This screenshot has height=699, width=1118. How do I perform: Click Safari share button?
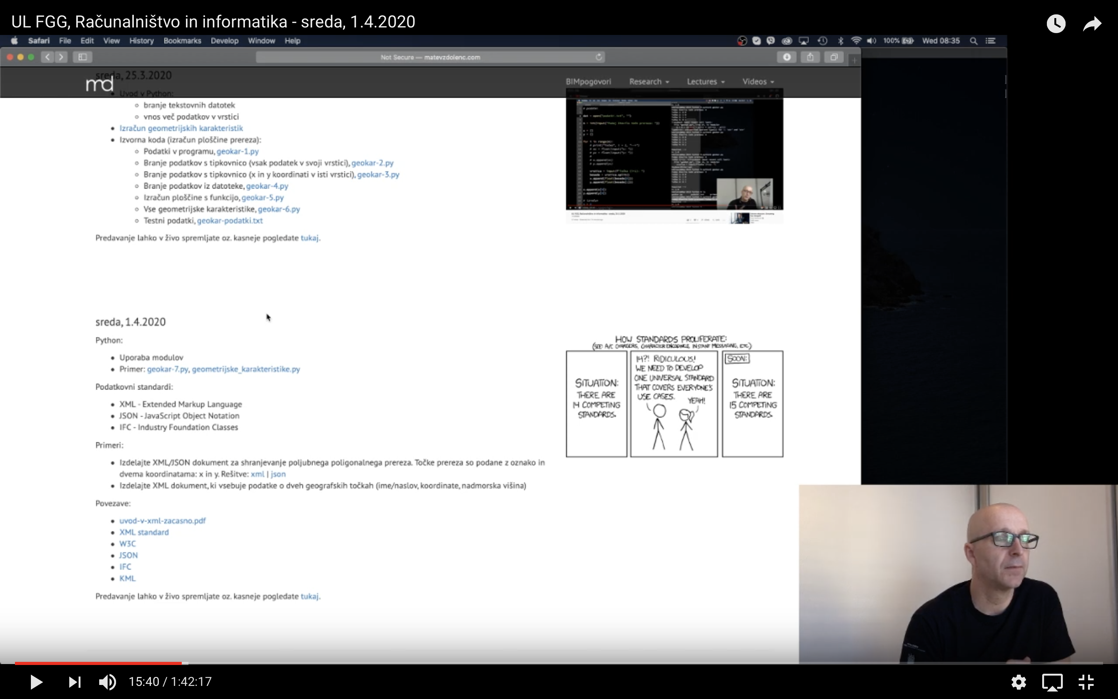point(810,57)
